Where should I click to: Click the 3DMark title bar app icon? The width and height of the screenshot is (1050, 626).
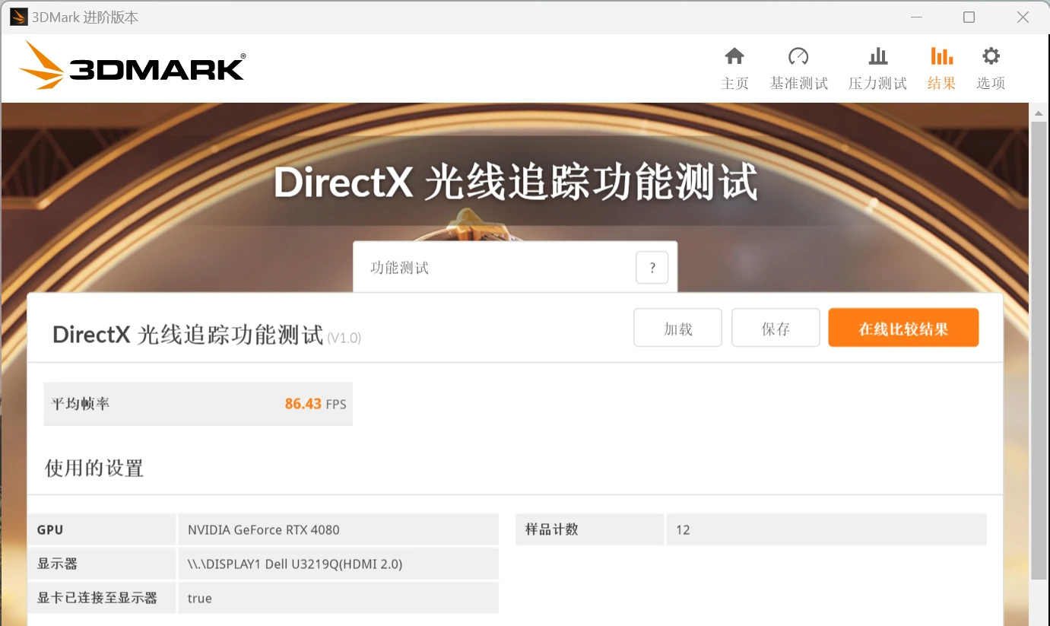tap(18, 17)
